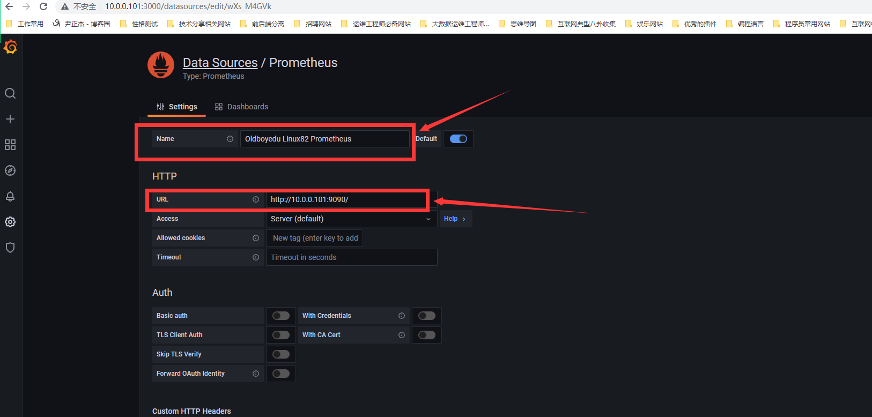
Task: Open the Configuration gear icon
Action: coord(10,222)
